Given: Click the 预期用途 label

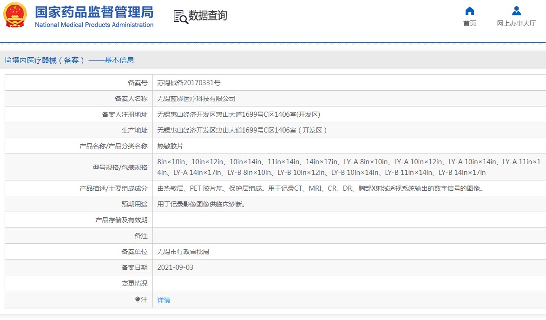Looking at the screenshot, I should click(x=134, y=204).
